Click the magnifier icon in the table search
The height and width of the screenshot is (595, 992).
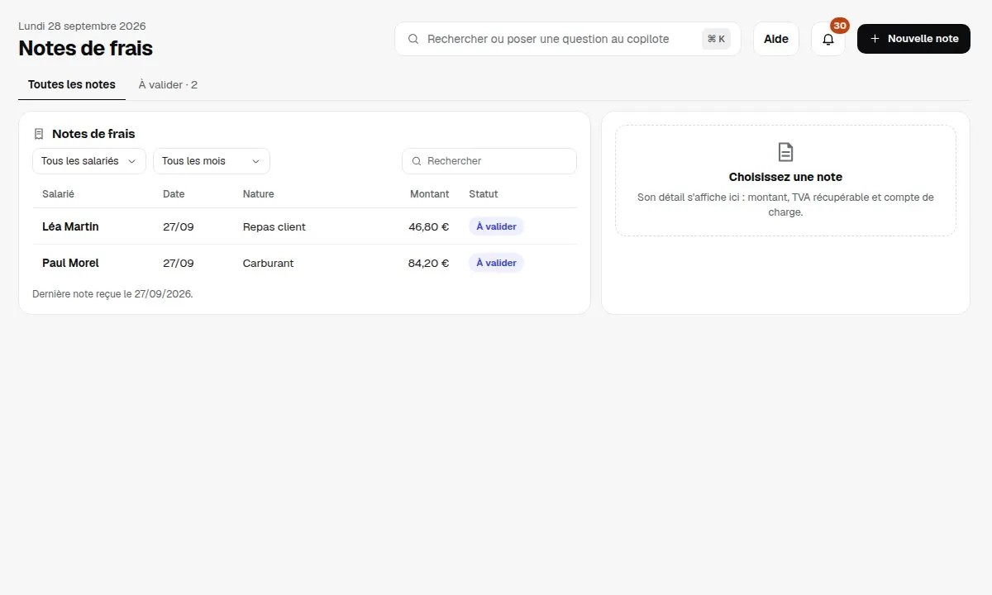pyautogui.click(x=417, y=161)
